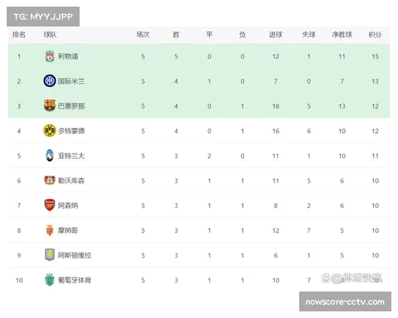Click the 进球 column header
The height and width of the screenshot is (318, 398).
275,34
